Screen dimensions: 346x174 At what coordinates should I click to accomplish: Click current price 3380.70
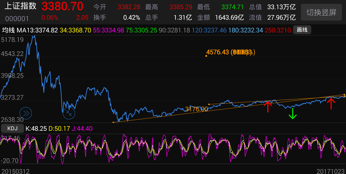click(62, 6)
